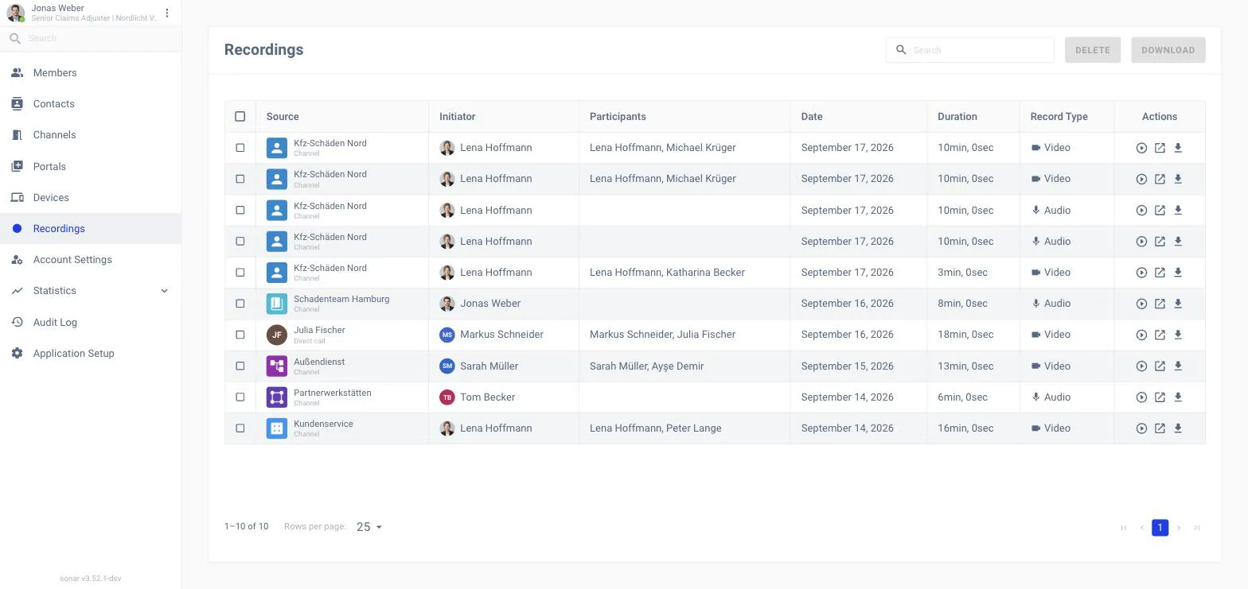Sort by the Source column header

(x=283, y=117)
